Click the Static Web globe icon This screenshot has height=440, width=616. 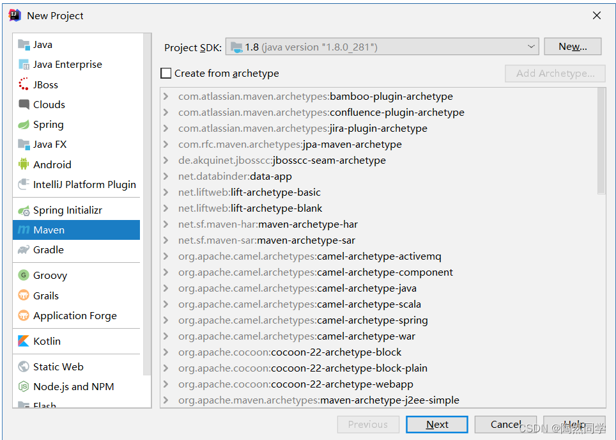pos(24,366)
